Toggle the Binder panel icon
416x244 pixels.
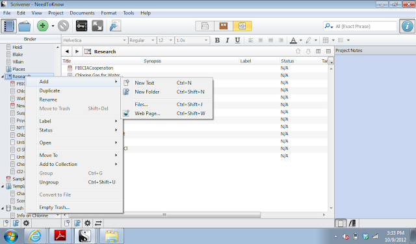coord(8,26)
